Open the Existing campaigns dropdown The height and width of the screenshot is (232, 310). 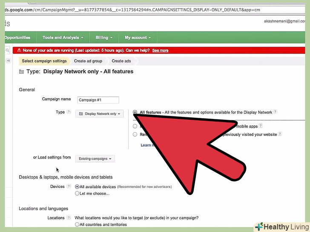click(x=95, y=158)
